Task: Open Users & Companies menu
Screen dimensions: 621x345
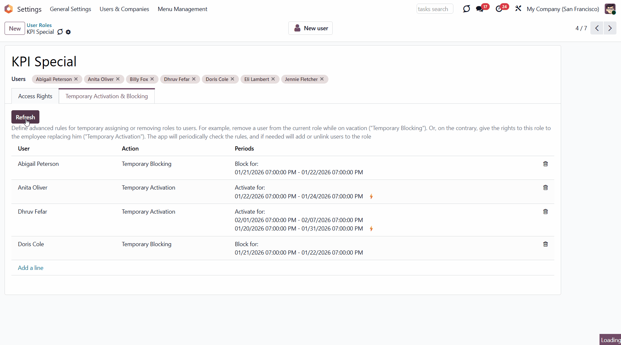Action: 124,9
